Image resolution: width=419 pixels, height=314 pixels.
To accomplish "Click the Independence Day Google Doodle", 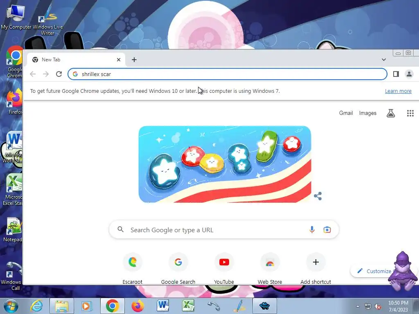I will point(225,164).
